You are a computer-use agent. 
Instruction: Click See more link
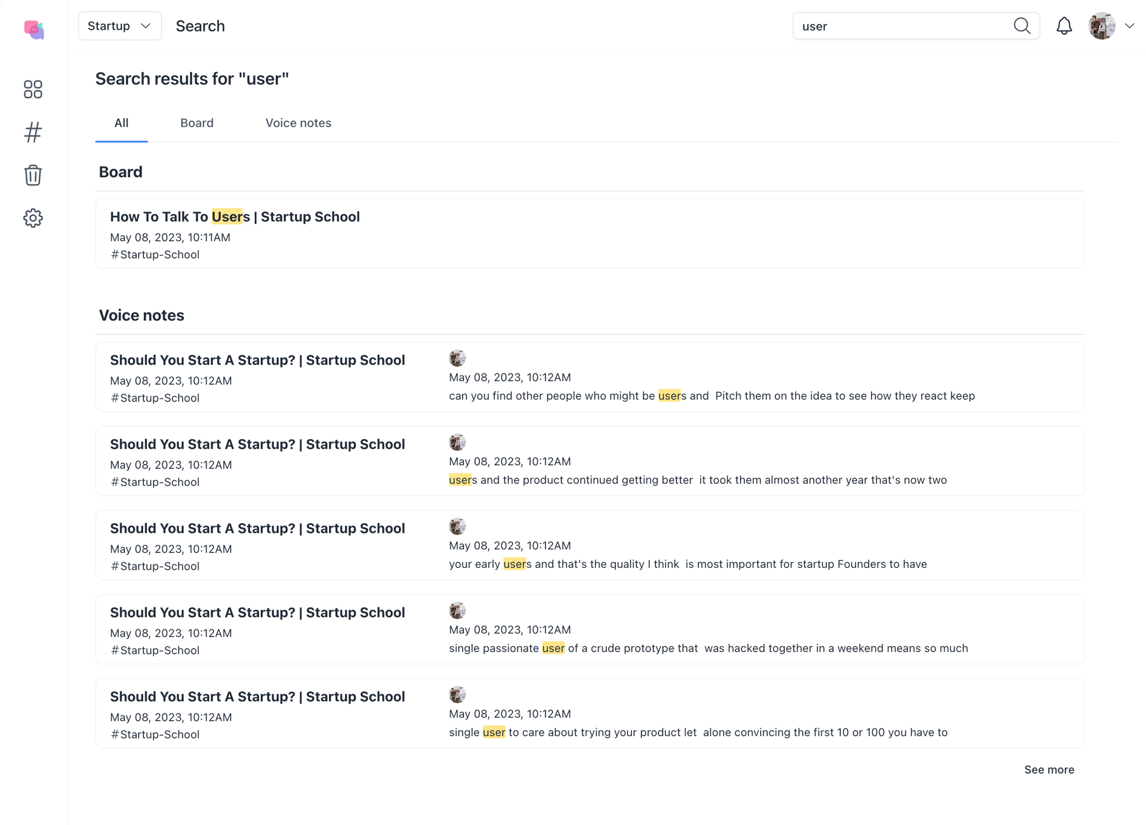1049,770
